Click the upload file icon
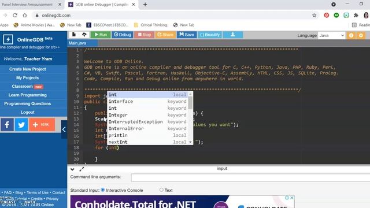The image size is (370, 208). tap(84, 35)
